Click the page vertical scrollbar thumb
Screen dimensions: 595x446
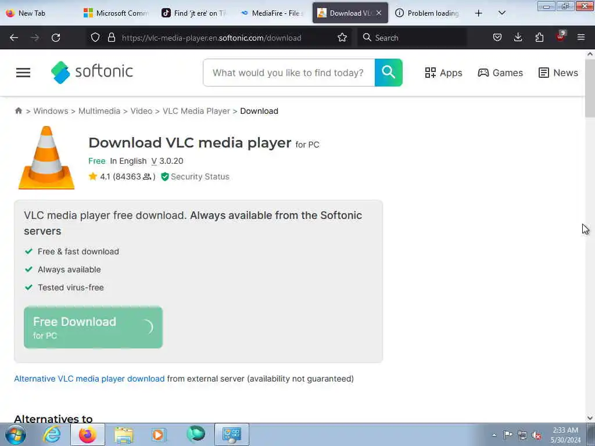(590, 88)
